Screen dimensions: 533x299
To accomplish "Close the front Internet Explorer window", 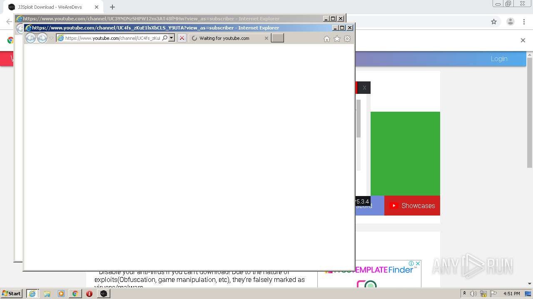I will (x=350, y=28).
